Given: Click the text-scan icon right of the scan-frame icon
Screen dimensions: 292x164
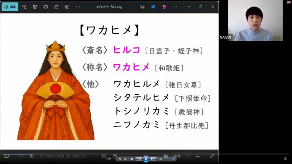Looking at the screenshot, I should click(115, 156).
